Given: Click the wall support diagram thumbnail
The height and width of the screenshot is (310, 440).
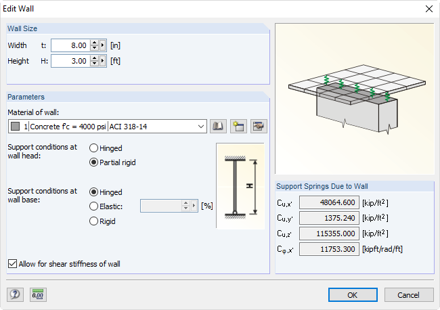Looking at the screenshot, I should click(x=240, y=186).
